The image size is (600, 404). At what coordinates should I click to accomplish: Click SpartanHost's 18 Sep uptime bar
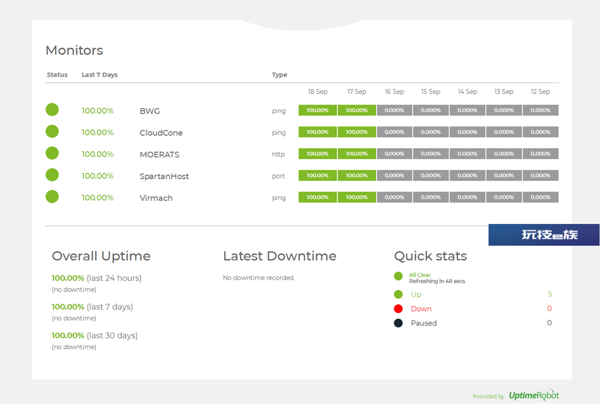pyautogui.click(x=317, y=175)
